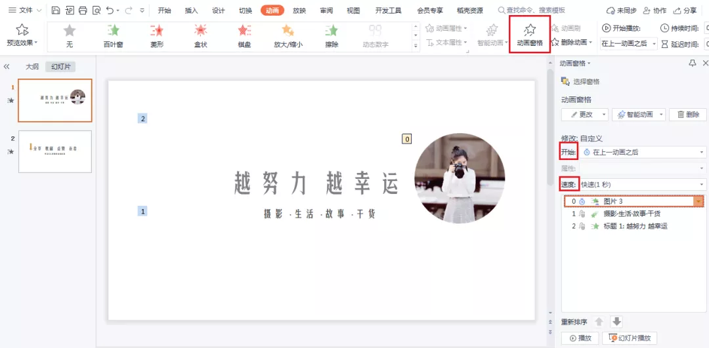Pin the animation pane with pin icon
The image size is (709, 348).
pos(693,64)
